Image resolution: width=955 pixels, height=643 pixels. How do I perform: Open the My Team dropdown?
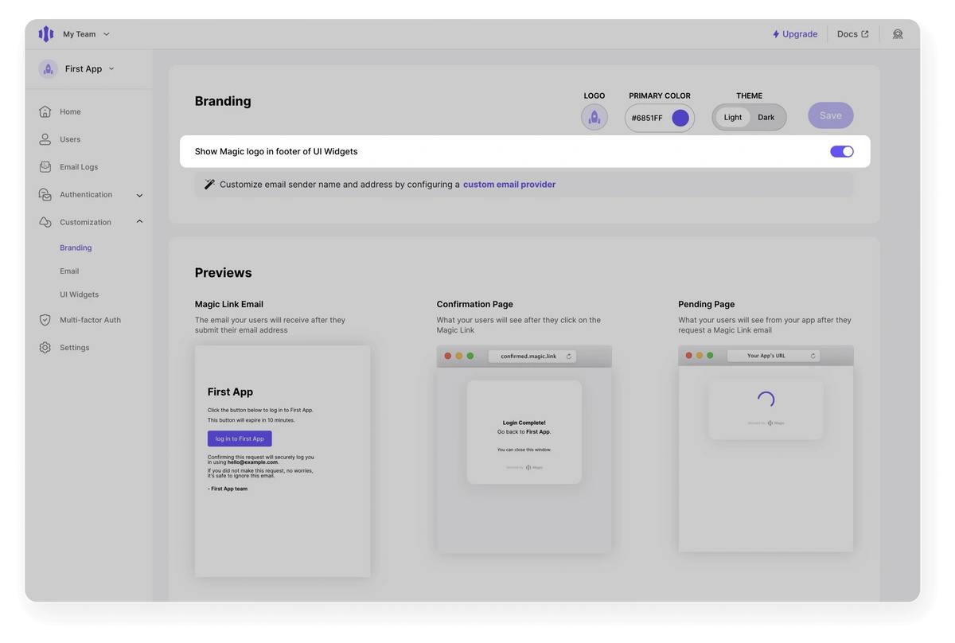86,34
